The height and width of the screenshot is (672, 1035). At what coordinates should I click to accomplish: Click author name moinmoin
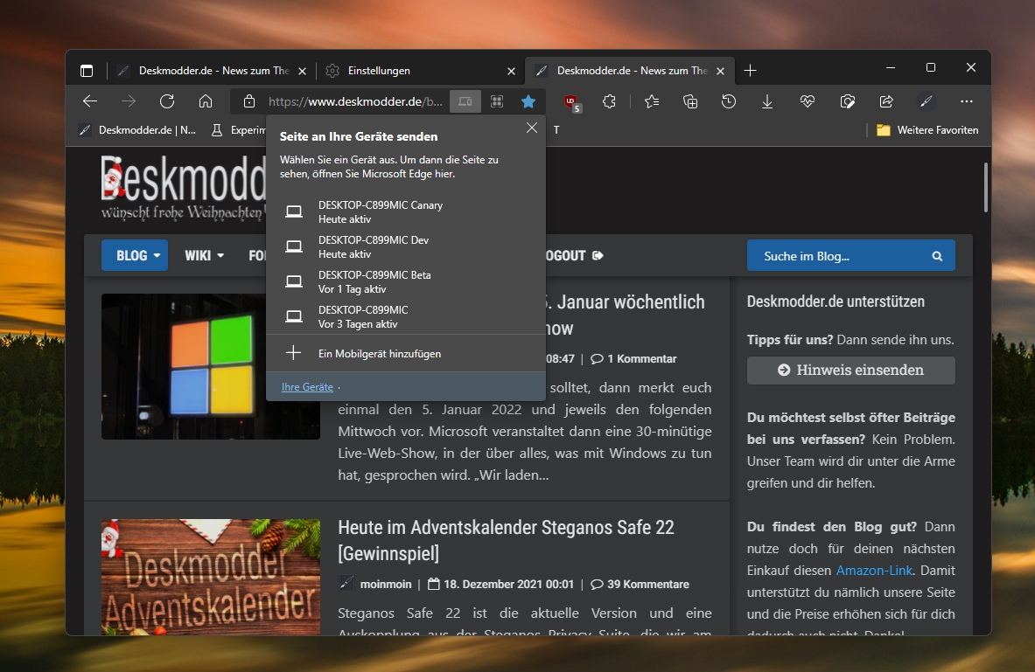pos(386,585)
